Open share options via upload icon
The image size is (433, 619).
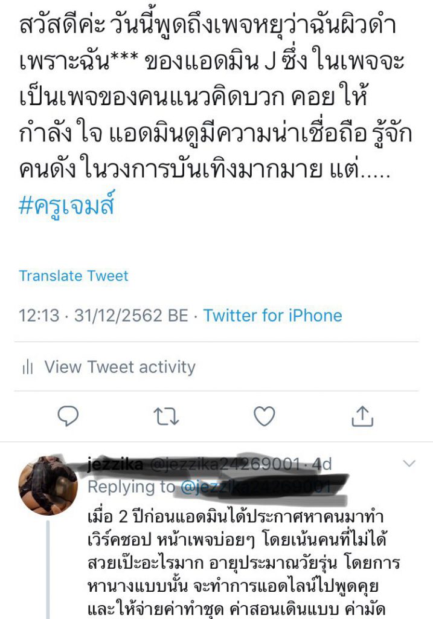362,416
